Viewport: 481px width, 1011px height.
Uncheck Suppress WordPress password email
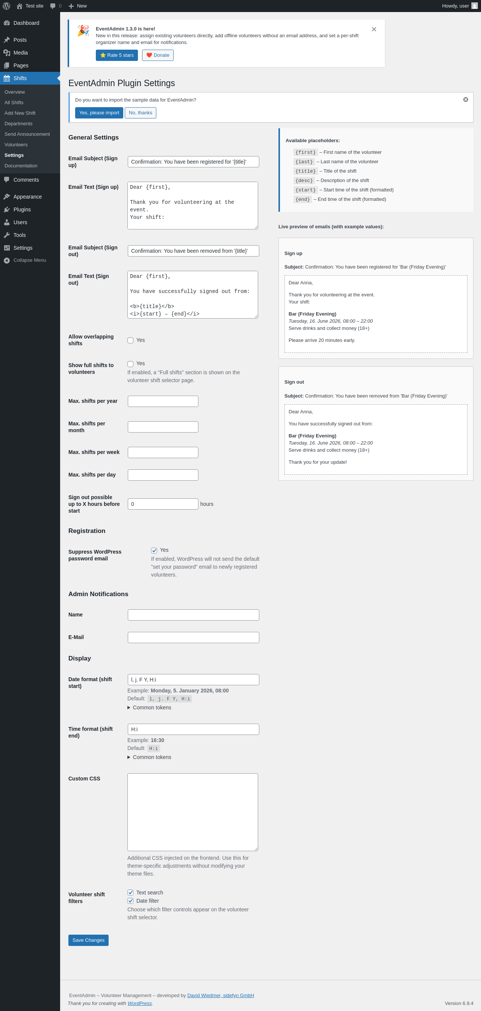click(x=154, y=550)
